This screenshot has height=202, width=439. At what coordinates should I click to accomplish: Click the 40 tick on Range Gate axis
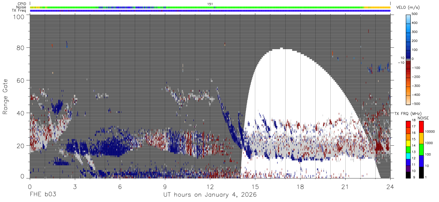[20, 113]
